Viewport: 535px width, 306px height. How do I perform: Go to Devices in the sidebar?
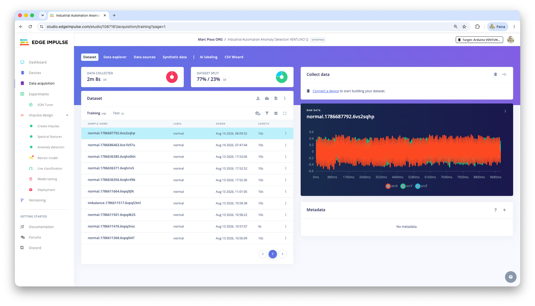[x=35, y=73]
